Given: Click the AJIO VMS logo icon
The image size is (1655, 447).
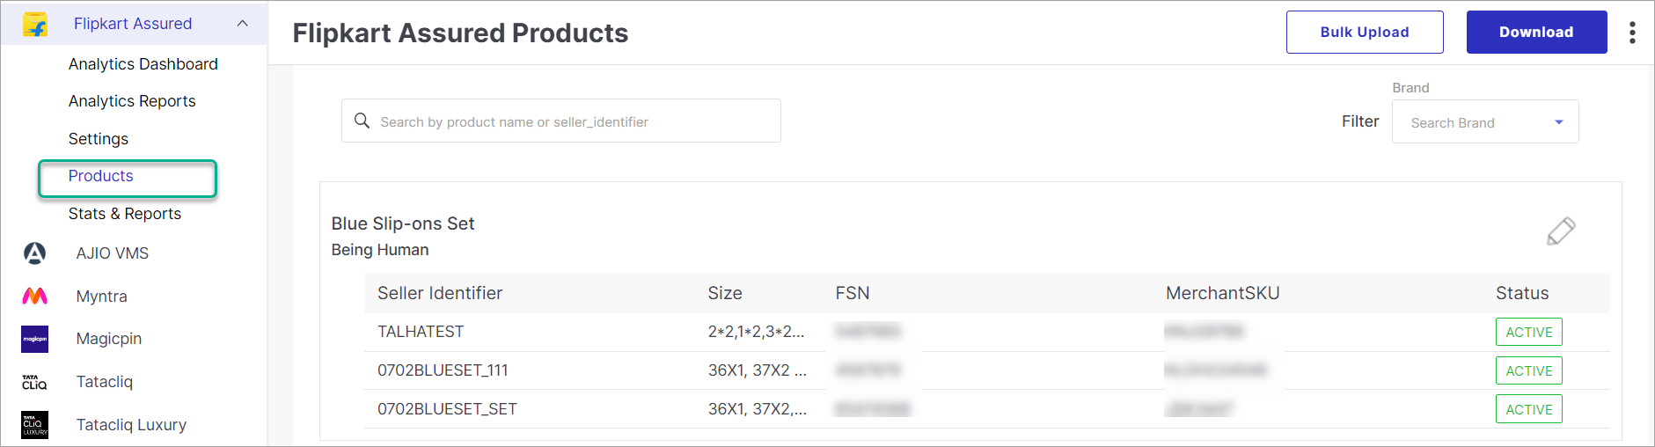Looking at the screenshot, I should click(34, 253).
